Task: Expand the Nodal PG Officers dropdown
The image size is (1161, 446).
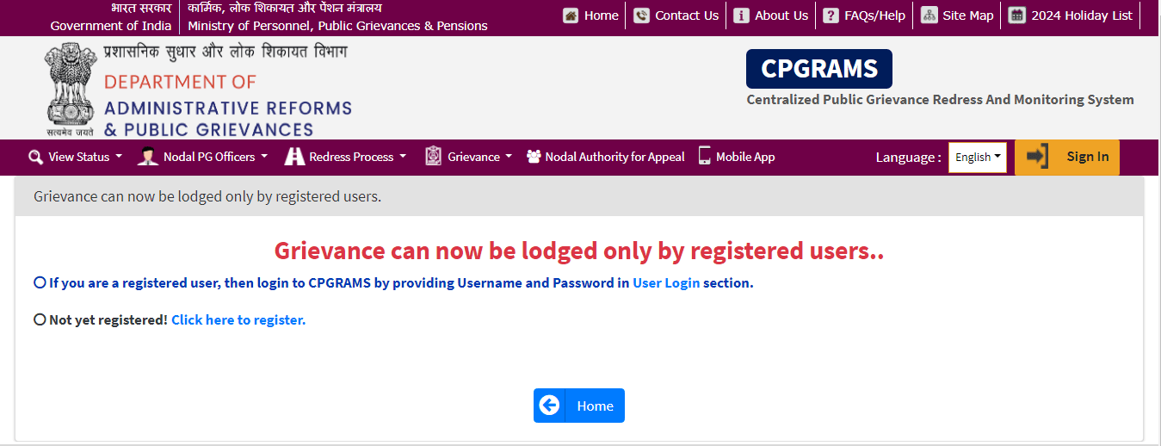Action: click(x=204, y=157)
